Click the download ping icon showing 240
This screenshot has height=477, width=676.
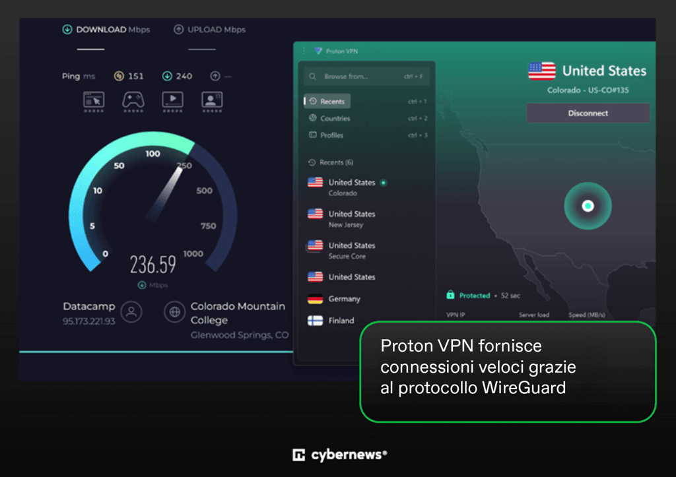(167, 77)
